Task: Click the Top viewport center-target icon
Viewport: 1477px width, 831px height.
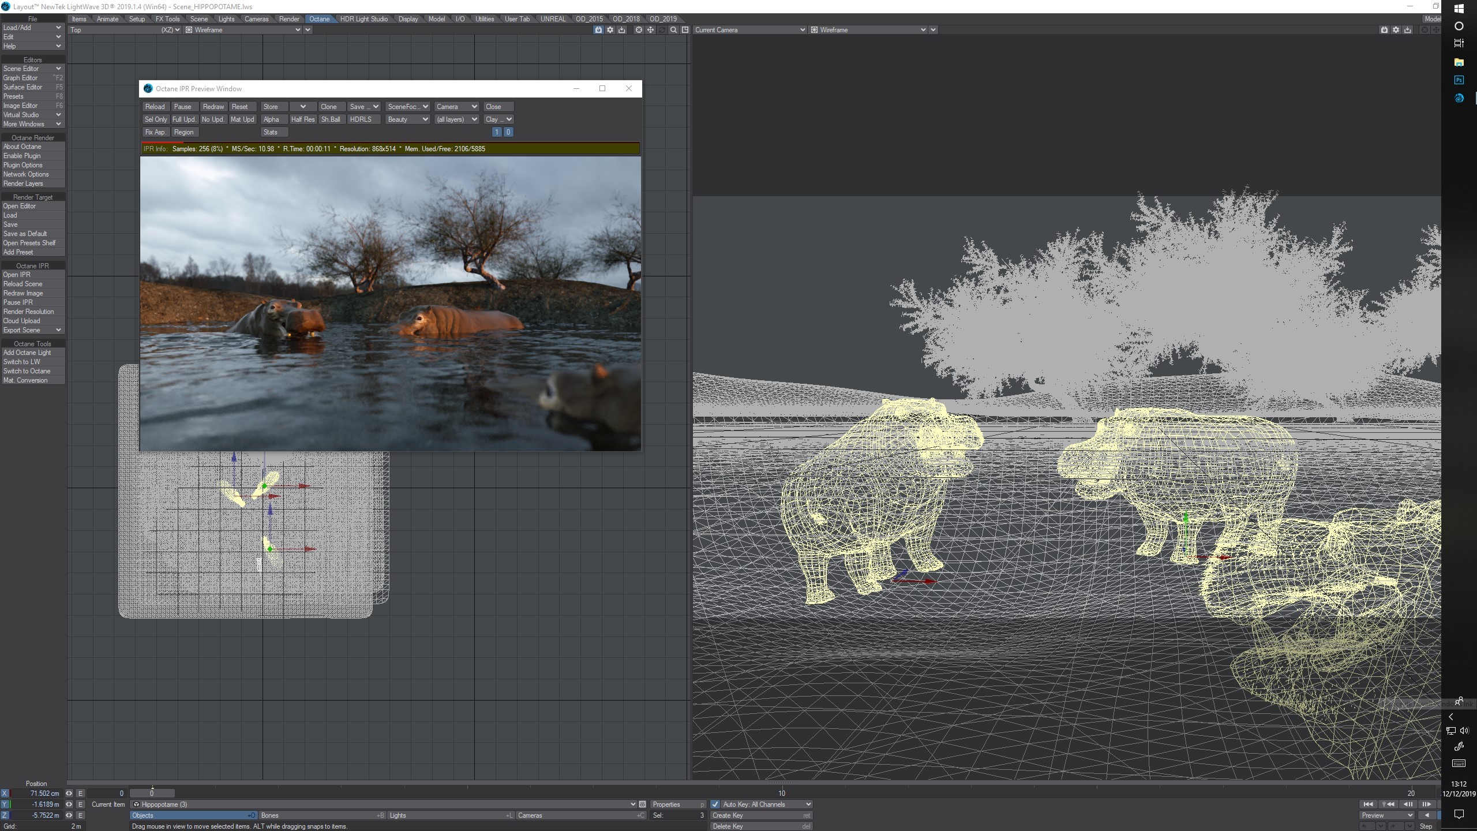Action: (639, 30)
